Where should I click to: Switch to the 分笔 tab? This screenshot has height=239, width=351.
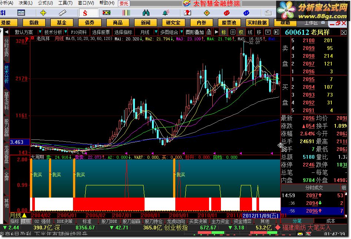coord(297,221)
